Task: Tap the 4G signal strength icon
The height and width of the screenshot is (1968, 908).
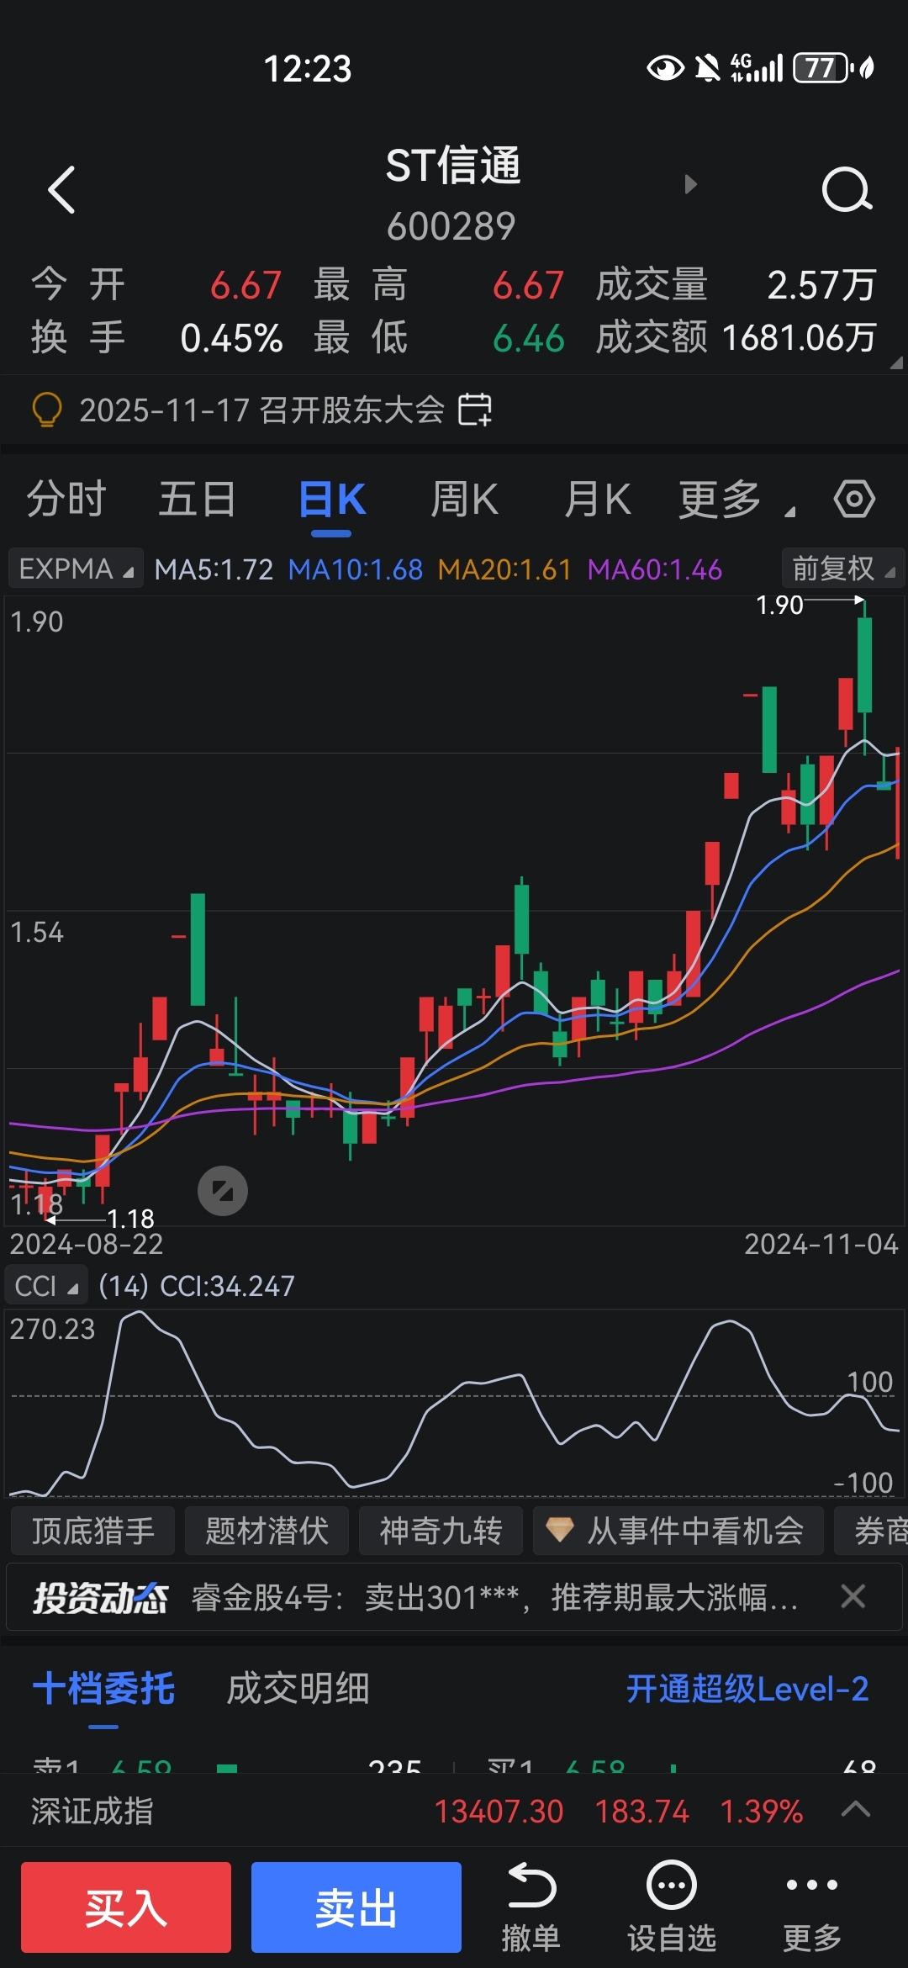Action: click(x=757, y=67)
